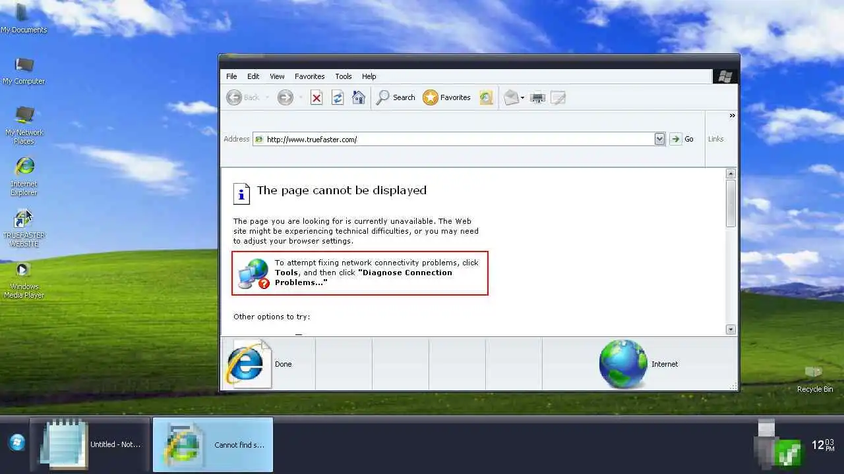Go to the Home page icon
844x474 pixels.
coord(359,97)
